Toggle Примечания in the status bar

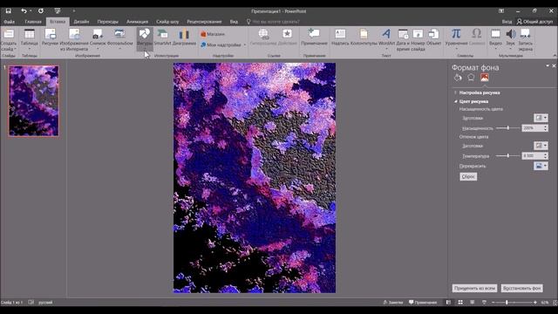(x=423, y=303)
